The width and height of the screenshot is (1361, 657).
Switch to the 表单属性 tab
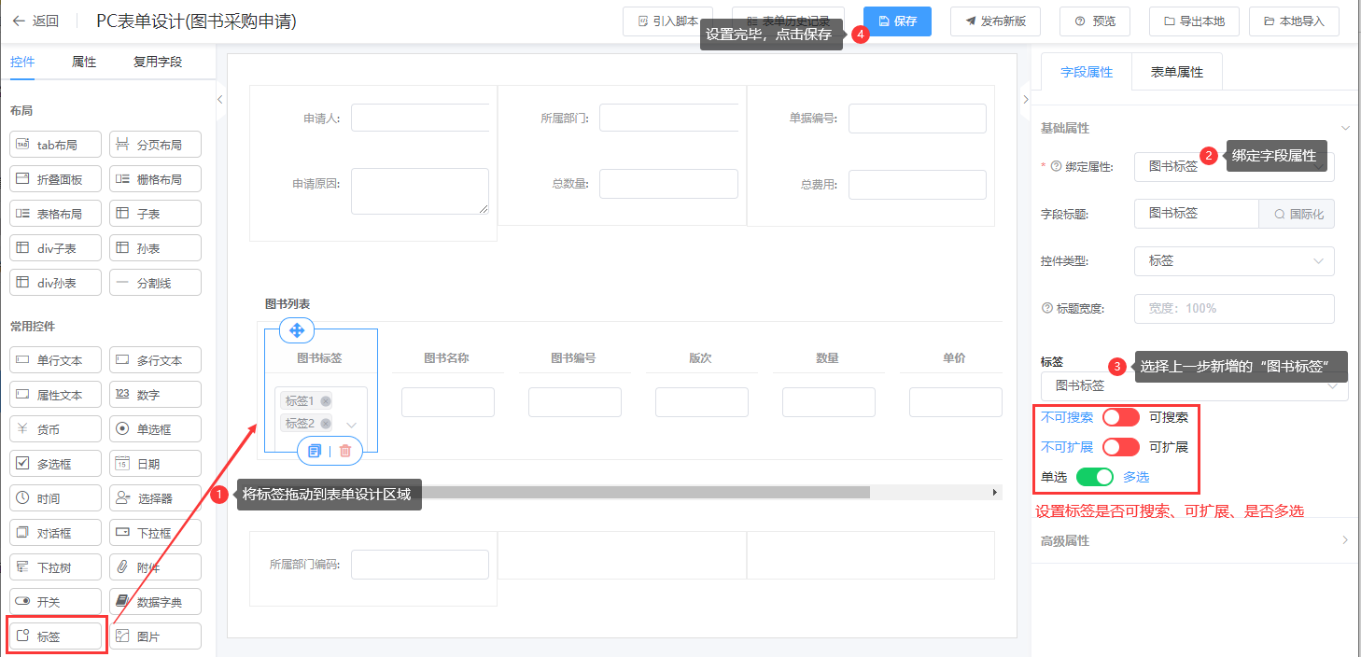tap(1176, 72)
